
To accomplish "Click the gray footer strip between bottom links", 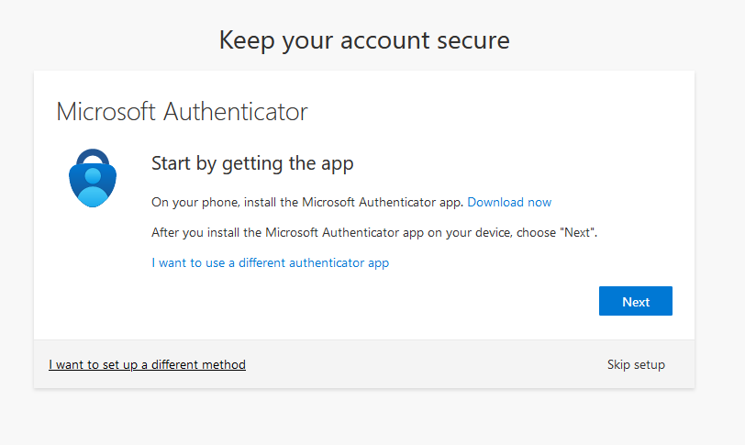I will pyautogui.click(x=422, y=364).
